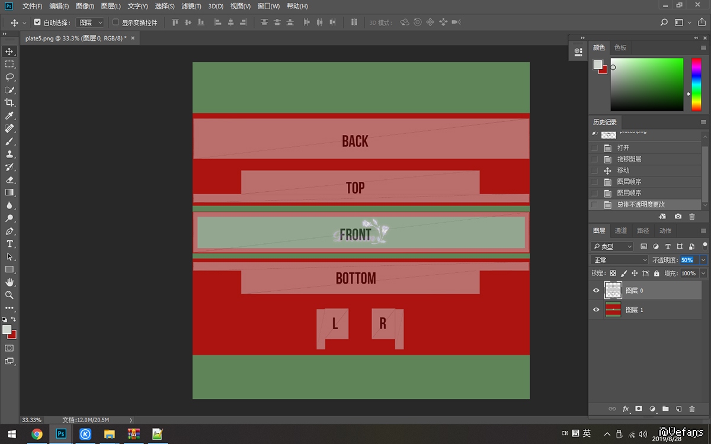
Task: Select the Horizontal Type tool
Action: pyautogui.click(x=9, y=244)
